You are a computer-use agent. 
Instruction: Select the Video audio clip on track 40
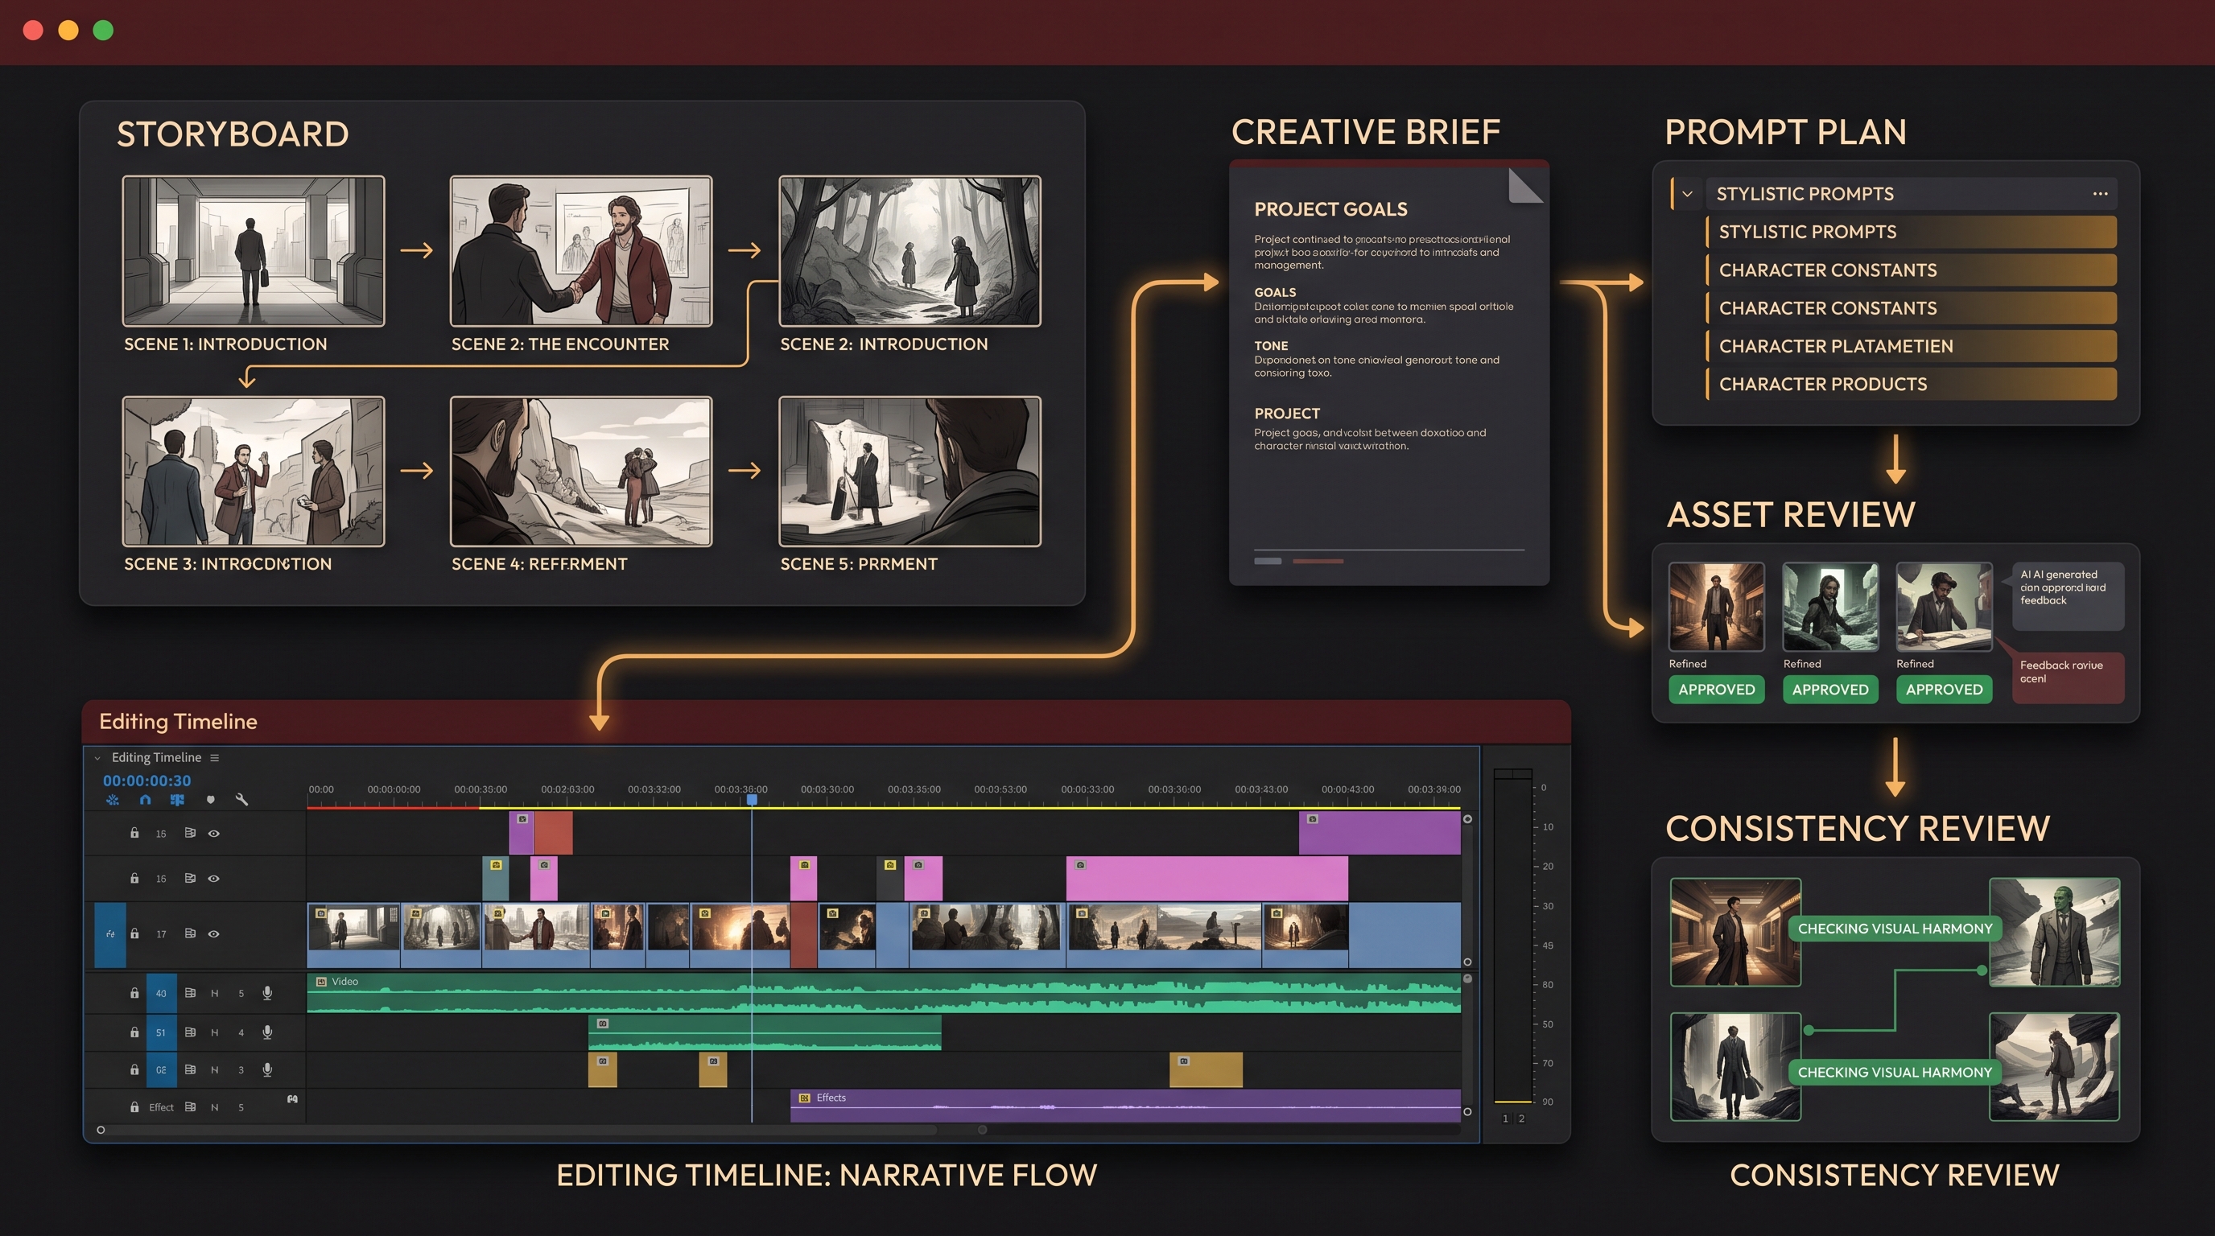(883, 993)
